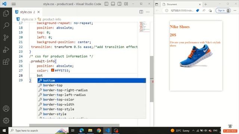Click the Nike Shoes heading in page
Viewport: 239px width, 134px height.
(180, 27)
